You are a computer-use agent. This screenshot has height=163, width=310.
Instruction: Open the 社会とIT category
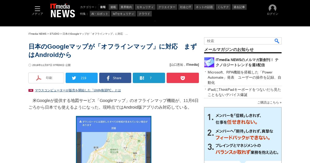pos(186,7)
